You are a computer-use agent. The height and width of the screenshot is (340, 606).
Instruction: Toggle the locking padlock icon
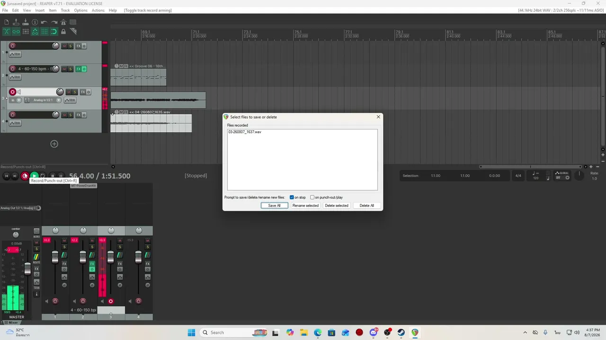(63, 32)
